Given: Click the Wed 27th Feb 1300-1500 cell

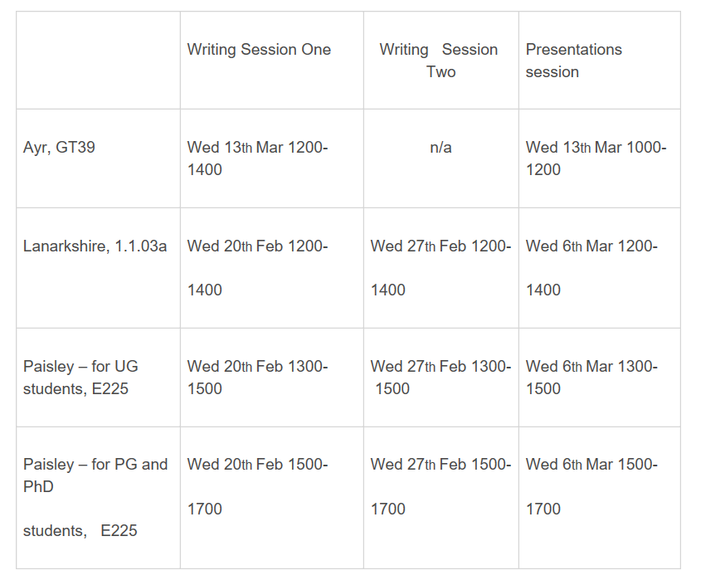Looking at the screenshot, I should (x=441, y=377).
